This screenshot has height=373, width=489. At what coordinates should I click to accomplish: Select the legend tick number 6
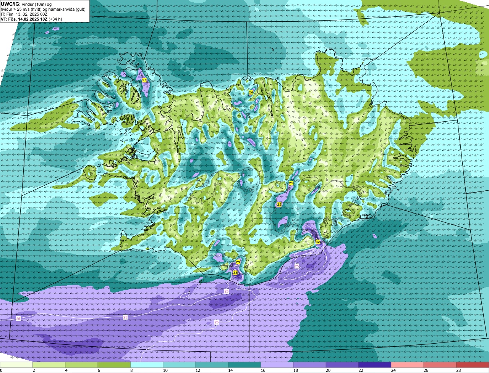point(99,370)
